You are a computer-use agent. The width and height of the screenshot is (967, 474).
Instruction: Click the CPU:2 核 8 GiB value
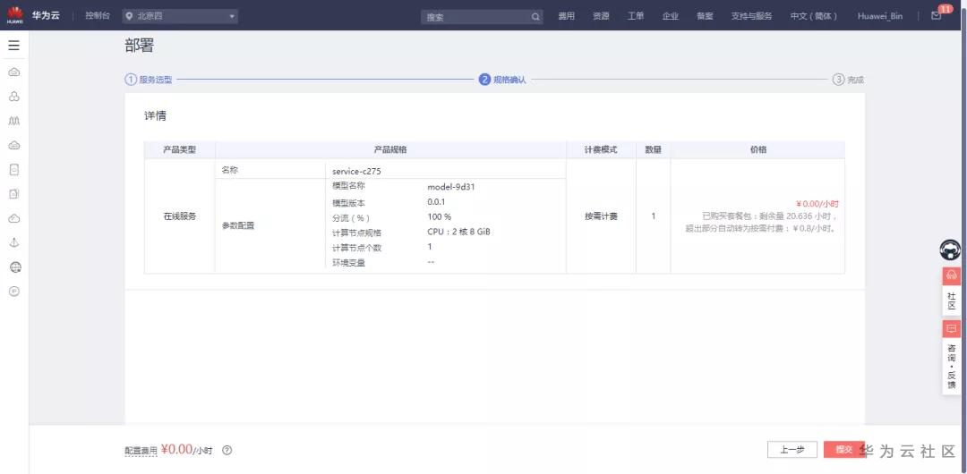pyautogui.click(x=458, y=232)
